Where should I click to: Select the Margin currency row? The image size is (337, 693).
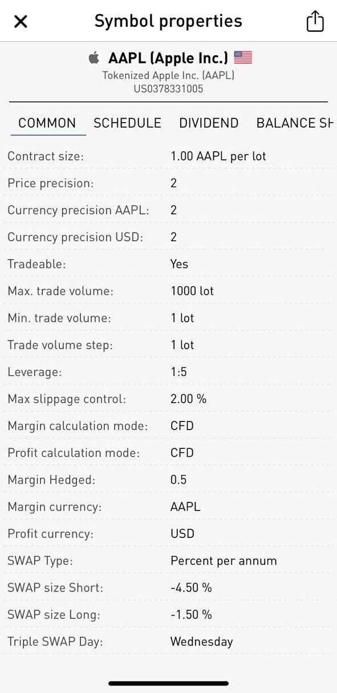coord(168,506)
